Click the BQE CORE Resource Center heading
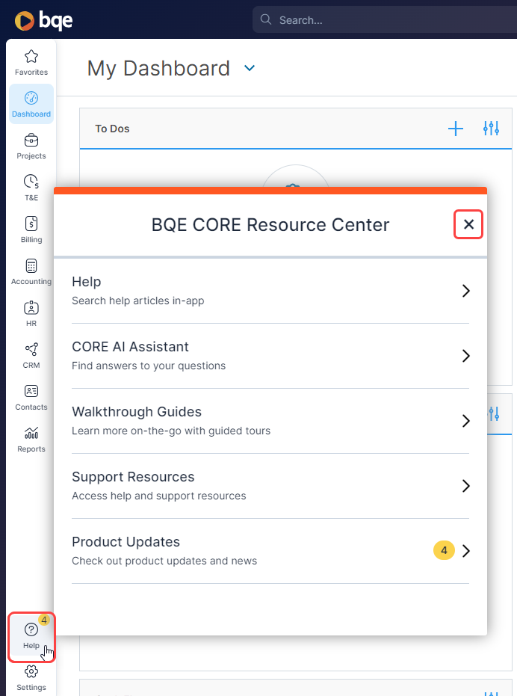Viewport: 517px width, 696px height. [270, 224]
